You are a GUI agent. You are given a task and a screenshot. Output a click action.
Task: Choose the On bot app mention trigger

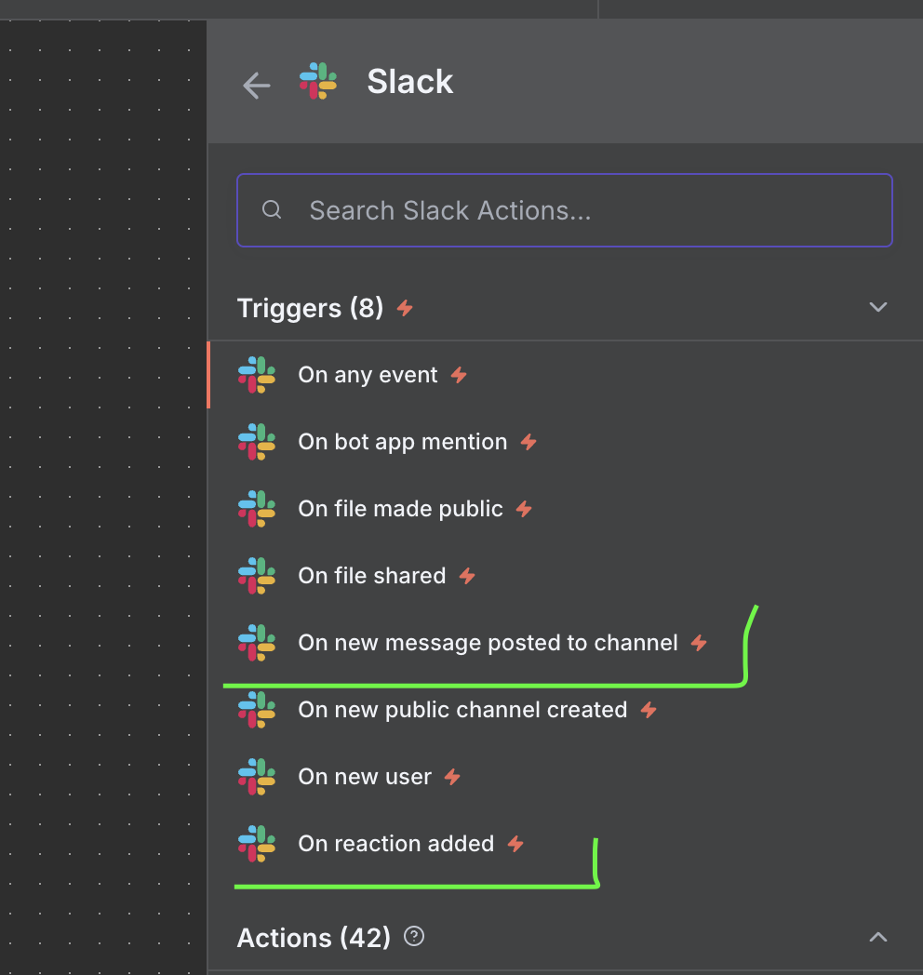pyautogui.click(x=402, y=442)
